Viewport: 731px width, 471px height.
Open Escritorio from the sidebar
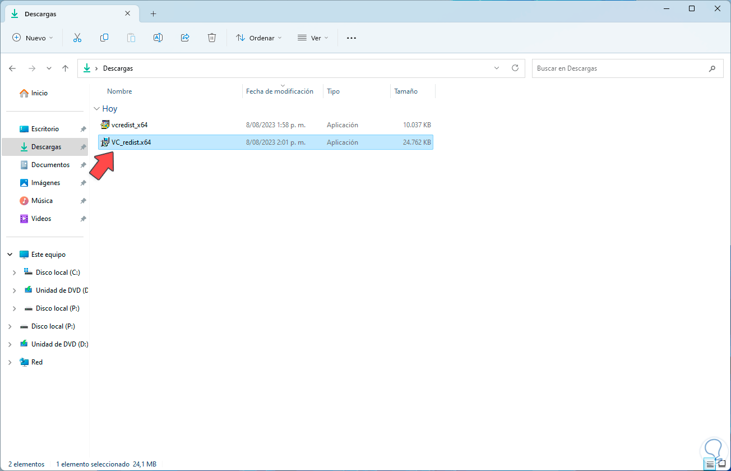pyautogui.click(x=45, y=129)
